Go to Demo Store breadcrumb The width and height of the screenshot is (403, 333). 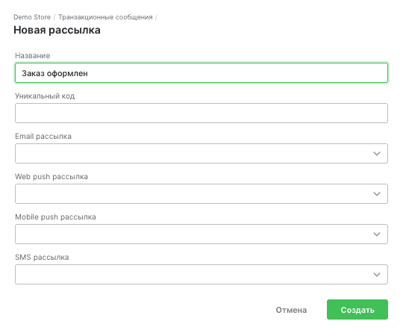click(32, 17)
